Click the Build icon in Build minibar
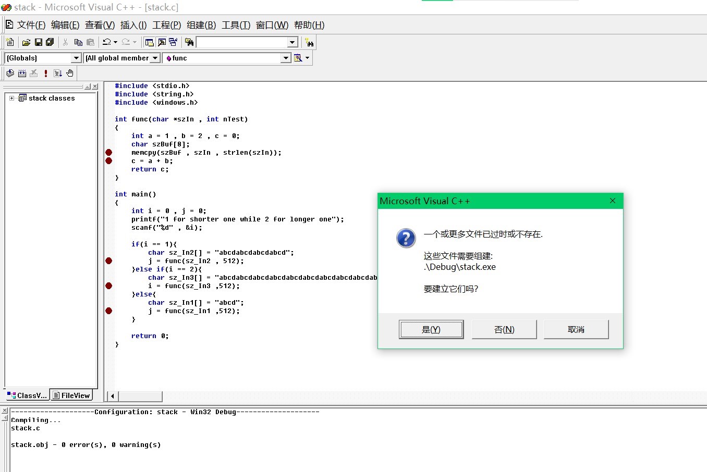 pos(22,73)
